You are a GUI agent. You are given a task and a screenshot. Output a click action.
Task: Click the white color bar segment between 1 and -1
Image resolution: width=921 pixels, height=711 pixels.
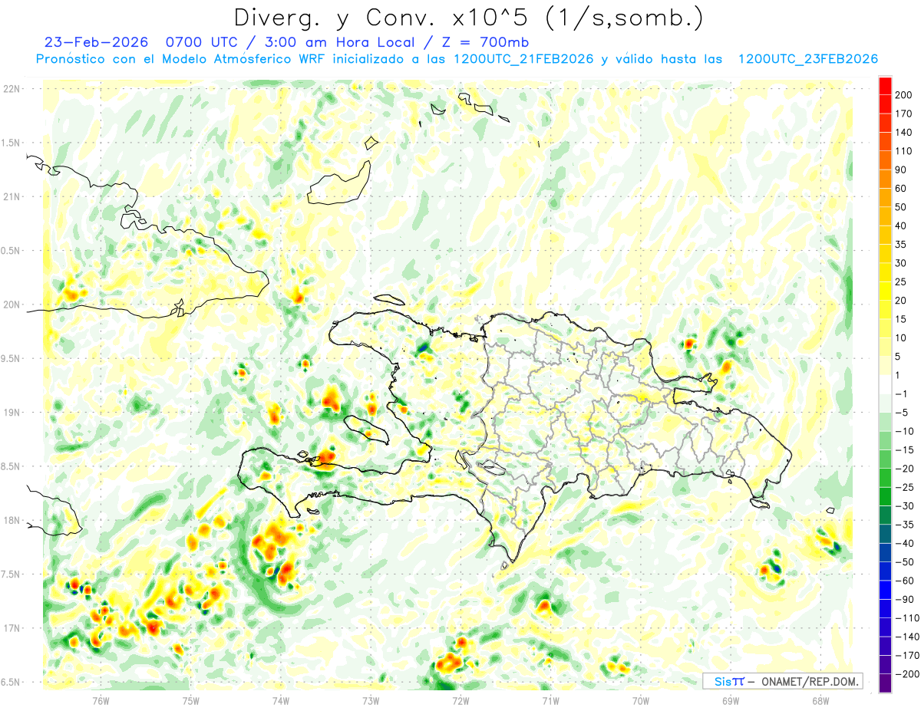(x=886, y=384)
